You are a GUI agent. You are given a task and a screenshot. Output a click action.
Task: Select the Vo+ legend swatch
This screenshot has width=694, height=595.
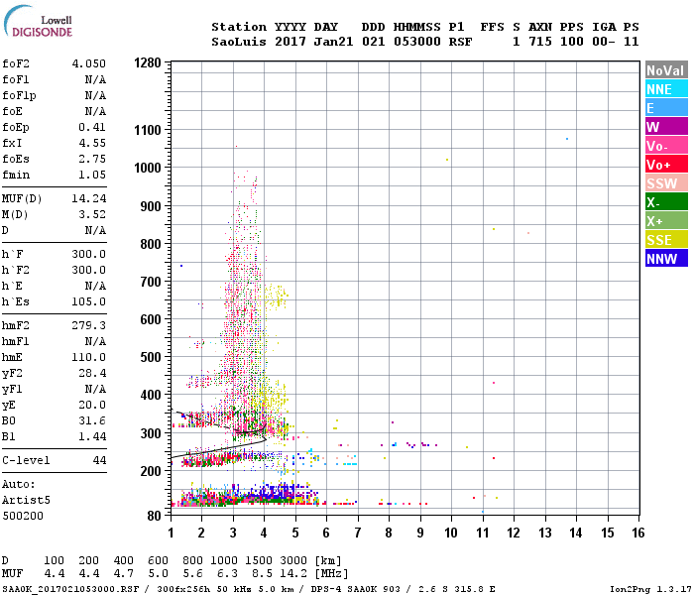pos(666,165)
